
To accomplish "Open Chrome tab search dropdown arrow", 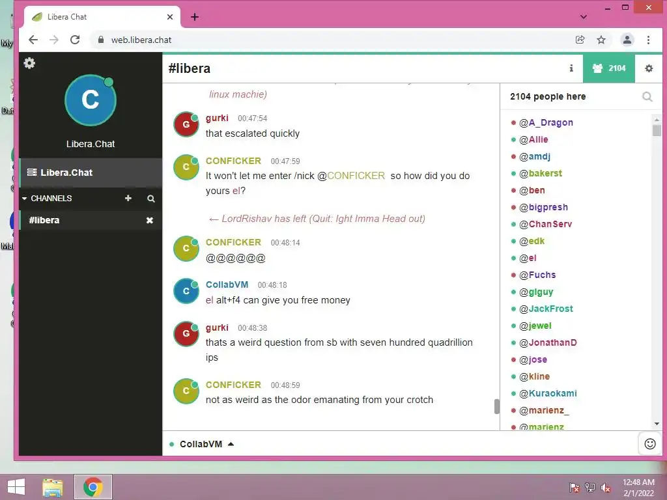I will click(x=584, y=17).
